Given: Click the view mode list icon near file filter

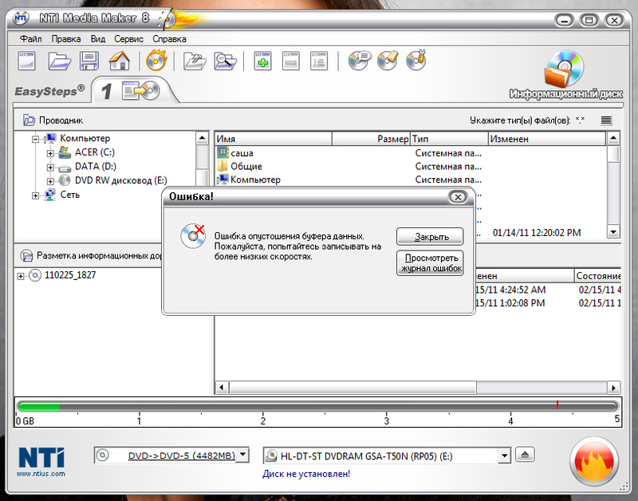Looking at the screenshot, I should [606, 120].
